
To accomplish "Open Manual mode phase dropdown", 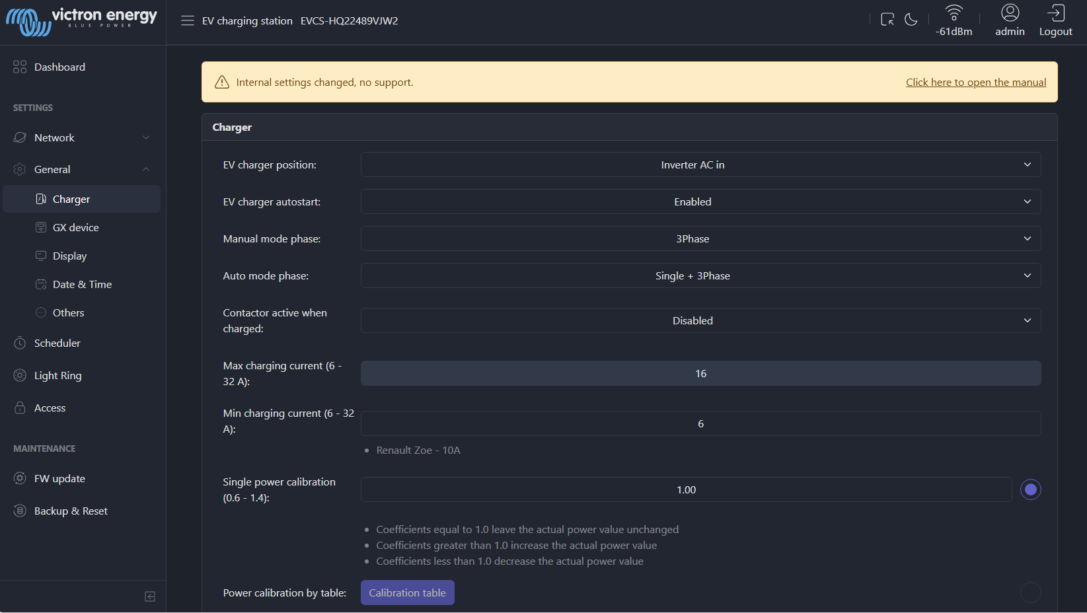I will coord(700,238).
